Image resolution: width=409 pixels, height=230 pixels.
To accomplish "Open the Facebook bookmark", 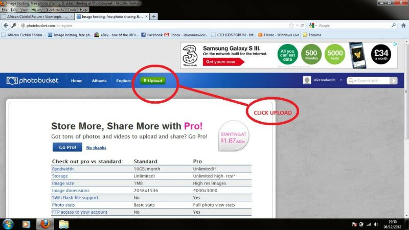I will pyautogui.click(x=152, y=35).
